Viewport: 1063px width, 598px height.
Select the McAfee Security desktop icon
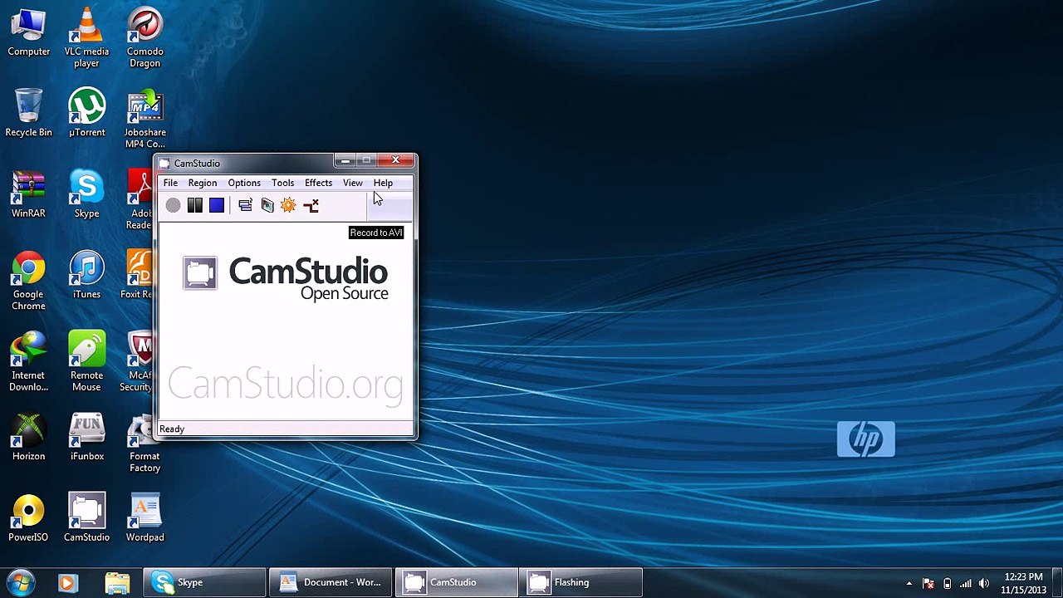click(x=137, y=362)
